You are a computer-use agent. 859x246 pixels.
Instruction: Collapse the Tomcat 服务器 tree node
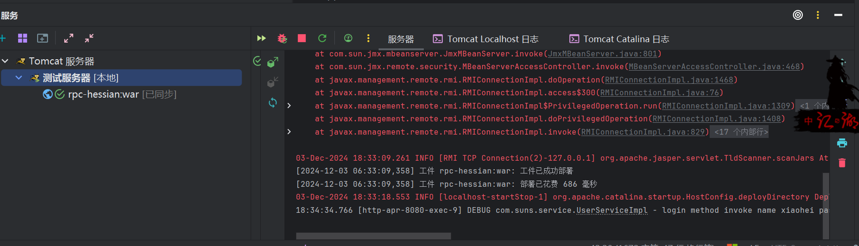tap(6, 61)
